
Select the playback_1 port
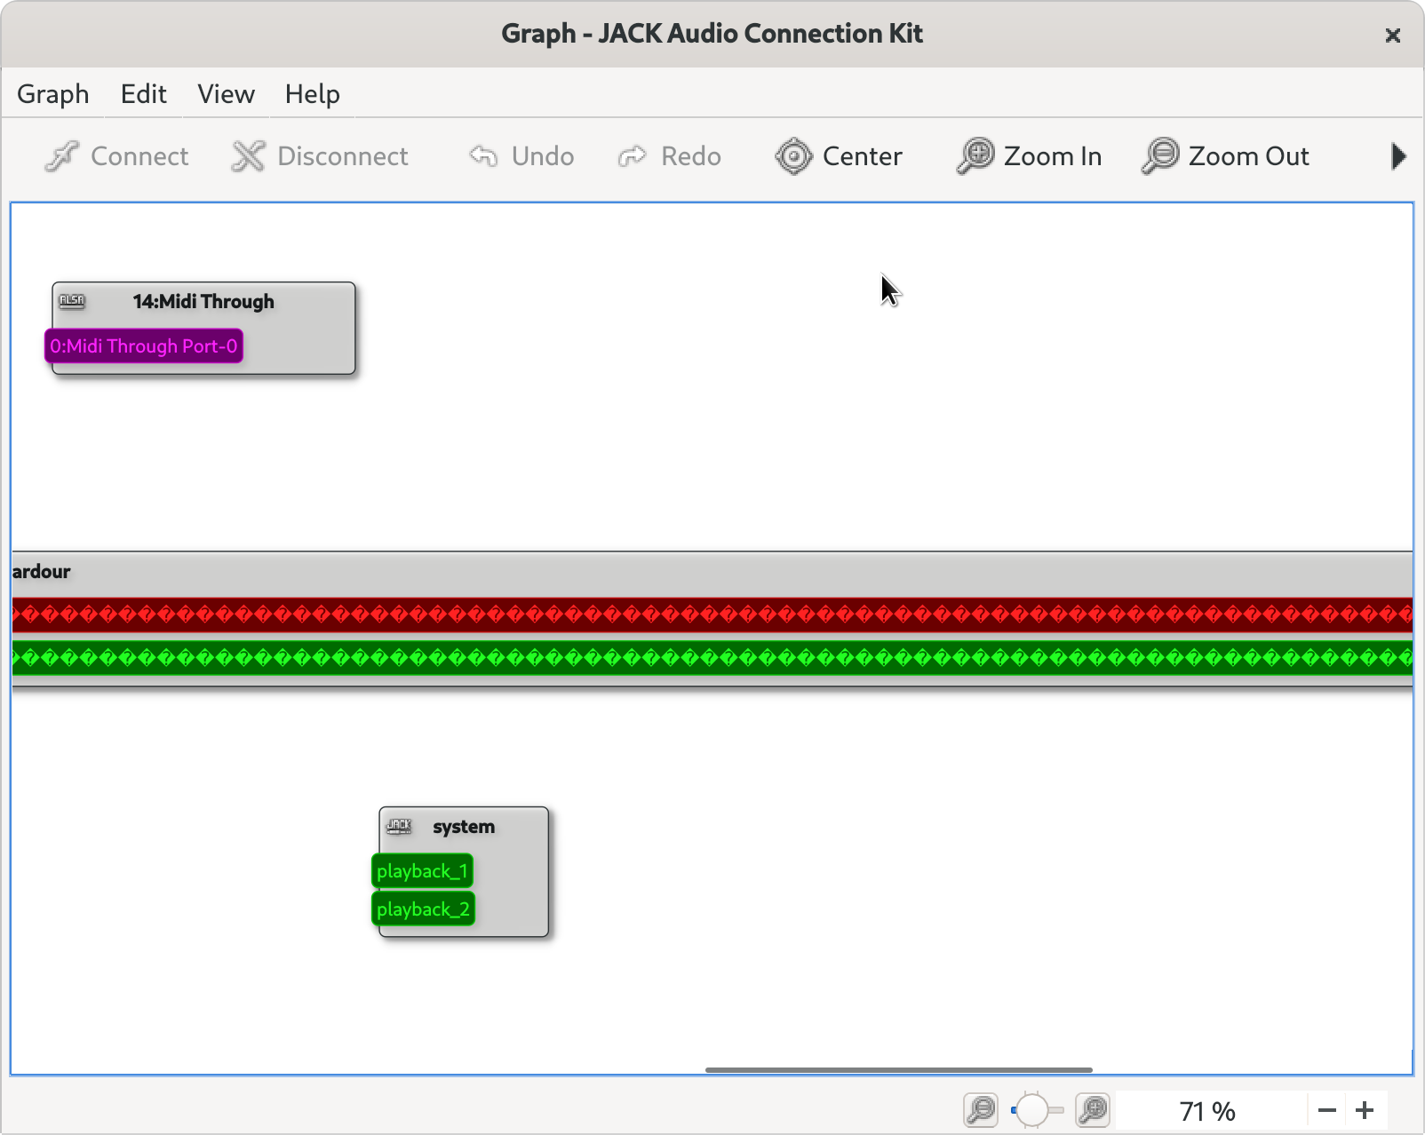coord(422,871)
